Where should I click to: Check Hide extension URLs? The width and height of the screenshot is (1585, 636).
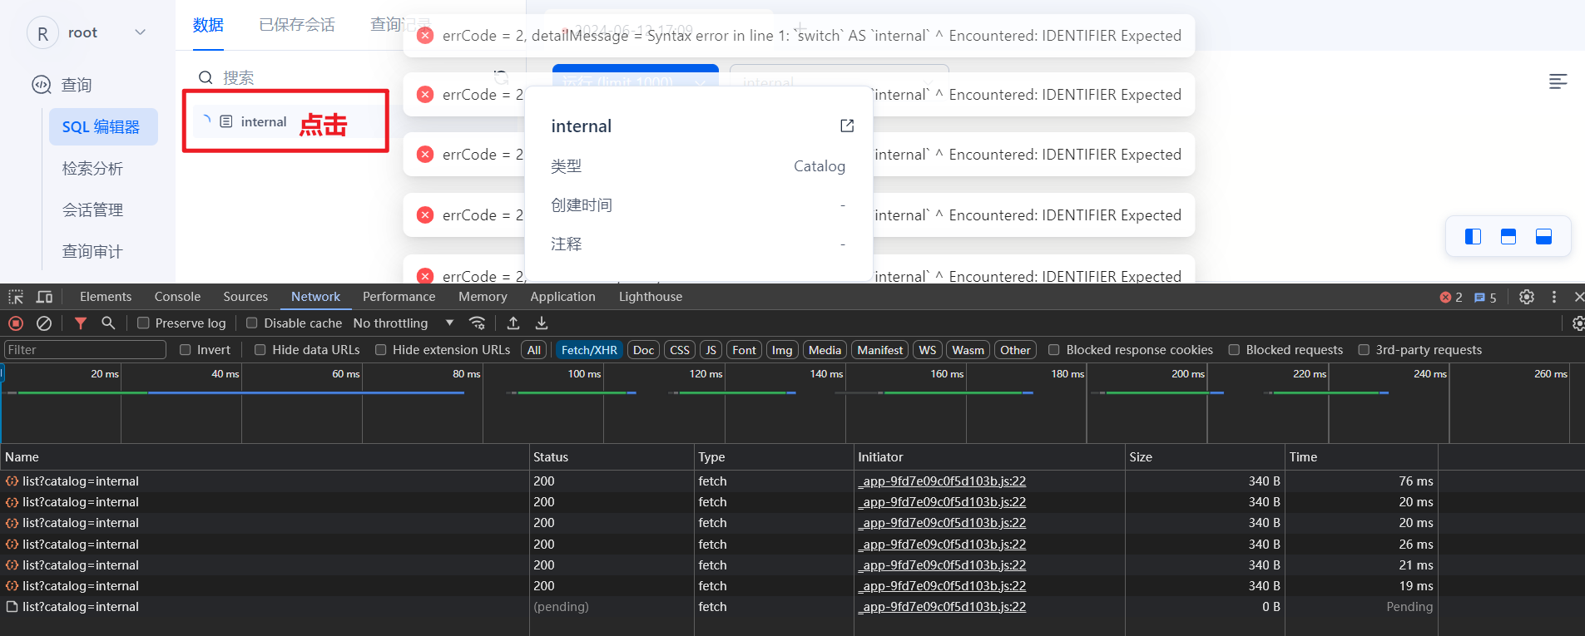tap(381, 350)
